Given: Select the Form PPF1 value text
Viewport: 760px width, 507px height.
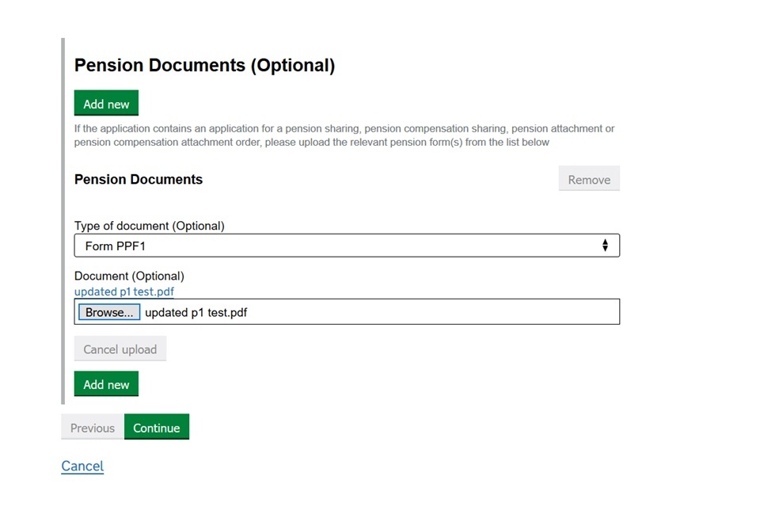Looking at the screenshot, I should pos(116,246).
